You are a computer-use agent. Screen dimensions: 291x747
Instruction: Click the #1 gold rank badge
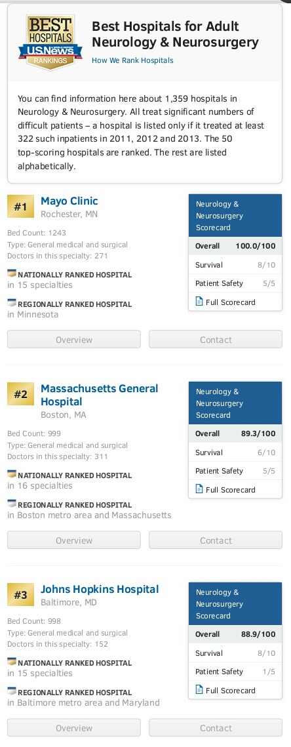point(20,207)
